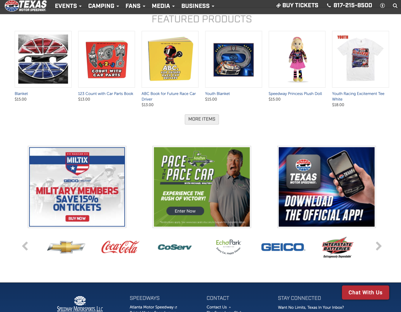Viewport: 401px width, 312px height.
Task: Click the Buy Tickets link
Action: point(297,5)
